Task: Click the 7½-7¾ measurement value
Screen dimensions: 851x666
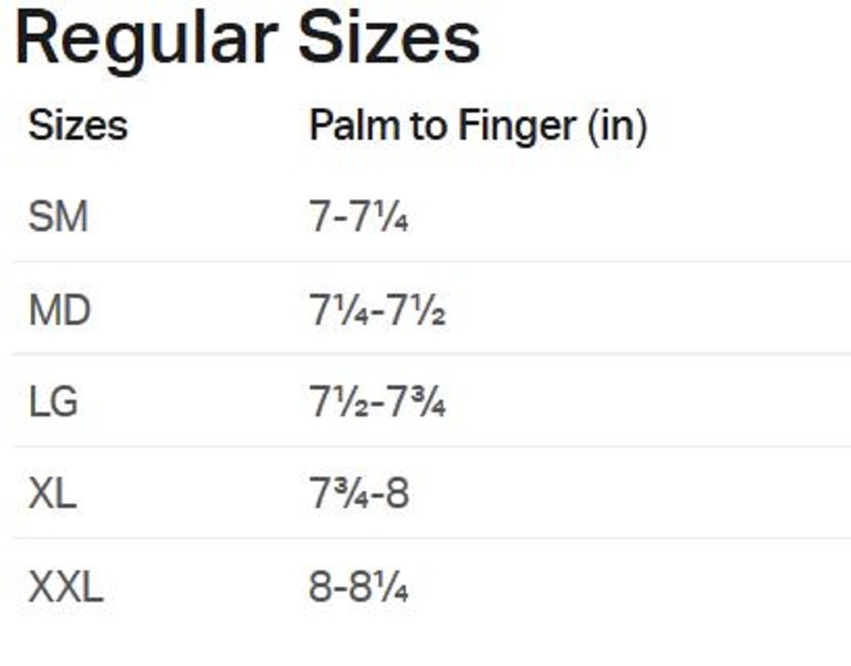Action: tap(376, 404)
